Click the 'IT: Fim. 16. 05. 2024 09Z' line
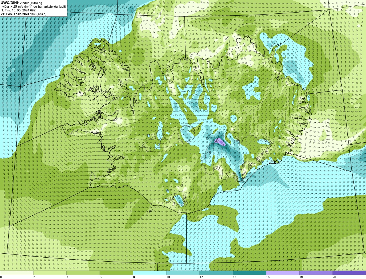The image size is (366, 279). [x=18, y=10]
